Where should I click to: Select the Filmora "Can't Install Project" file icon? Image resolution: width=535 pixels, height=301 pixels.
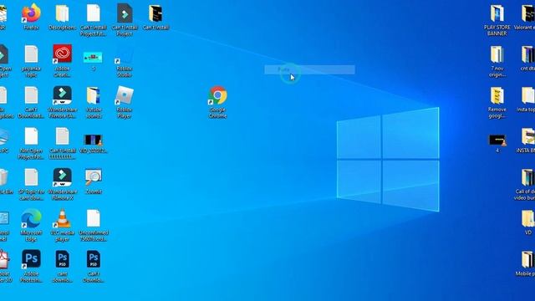[125, 13]
